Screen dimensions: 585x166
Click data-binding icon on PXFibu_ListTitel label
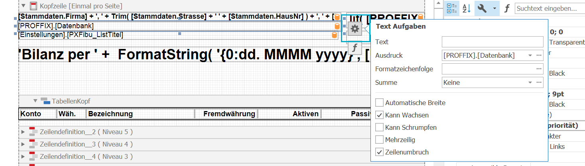click(335, 35)
